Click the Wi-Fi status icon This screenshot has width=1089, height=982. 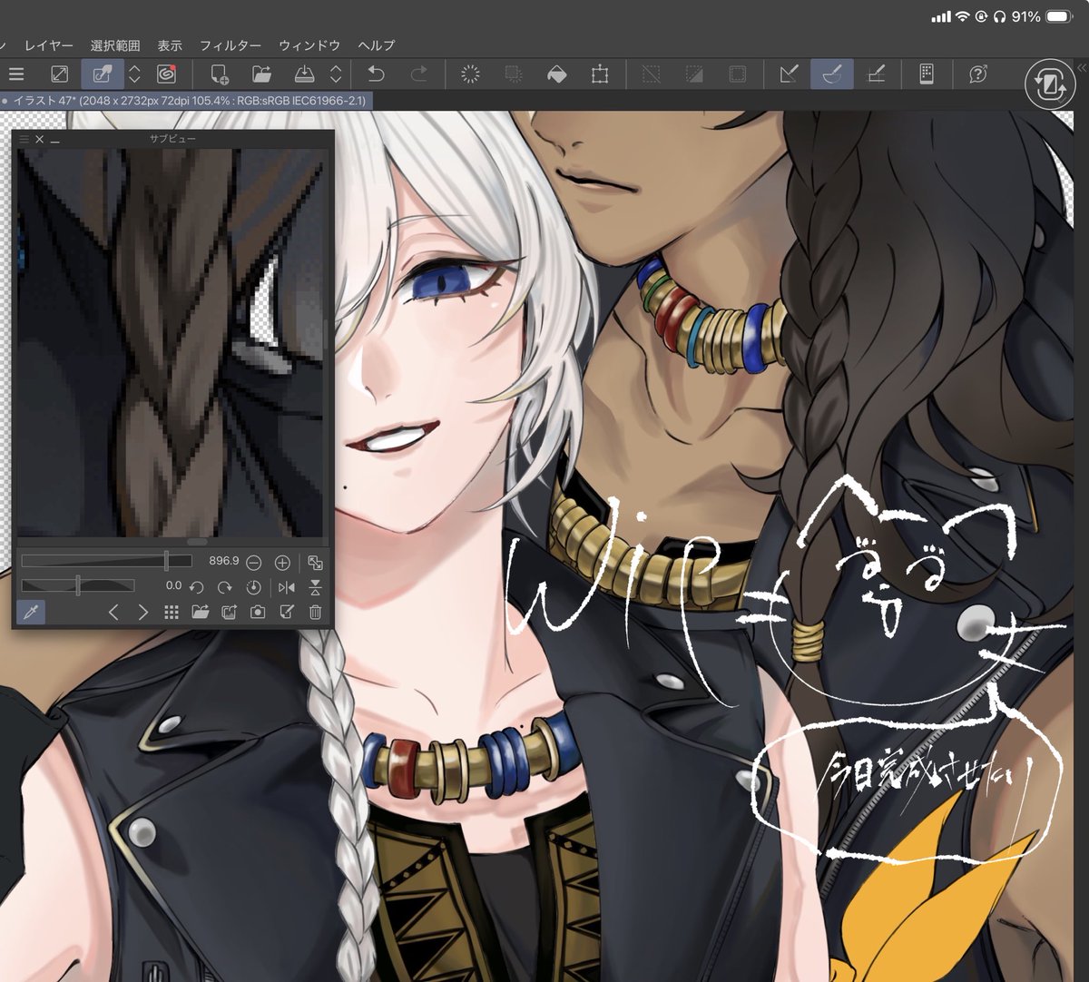click(962, 17)
